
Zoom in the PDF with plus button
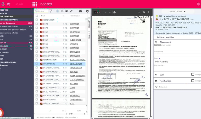pos(110,12)
